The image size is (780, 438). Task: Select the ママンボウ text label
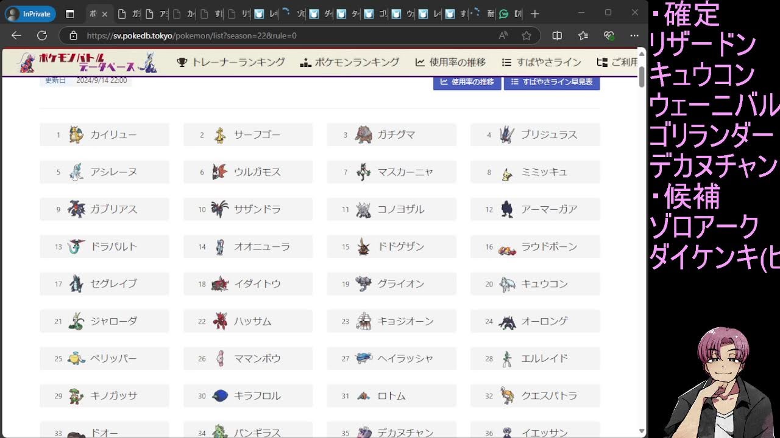(257, 358)
